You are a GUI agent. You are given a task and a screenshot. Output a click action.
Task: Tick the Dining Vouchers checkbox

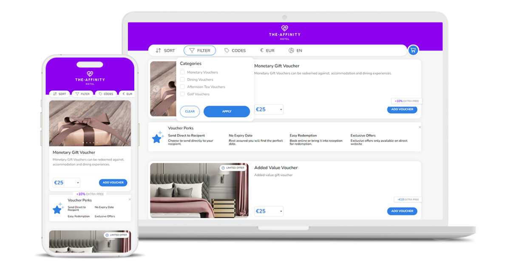(182, 79)
